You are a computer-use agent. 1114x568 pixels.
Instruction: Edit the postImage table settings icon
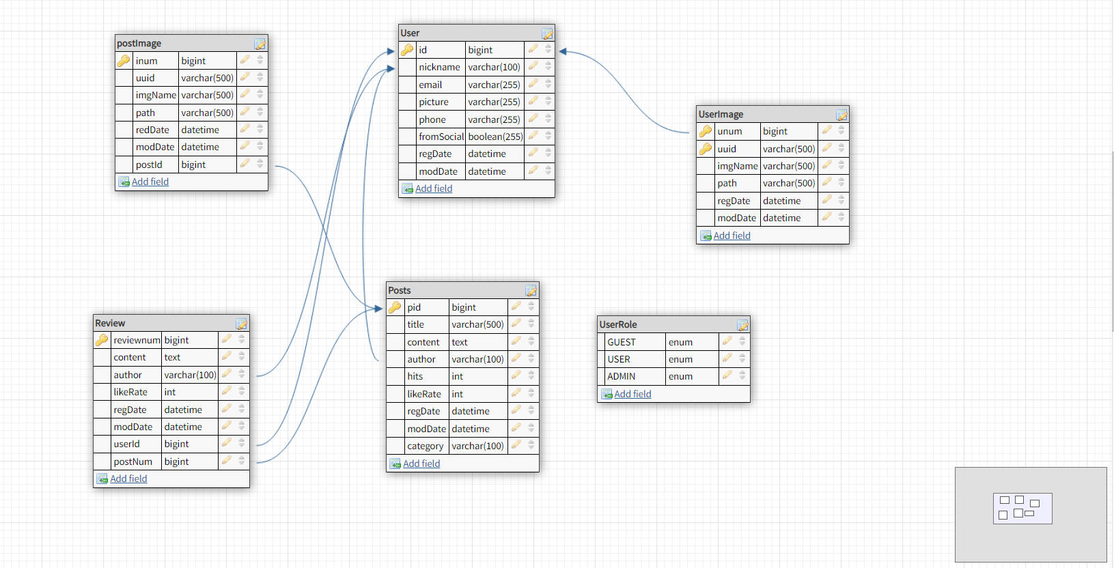click(260, 44)
